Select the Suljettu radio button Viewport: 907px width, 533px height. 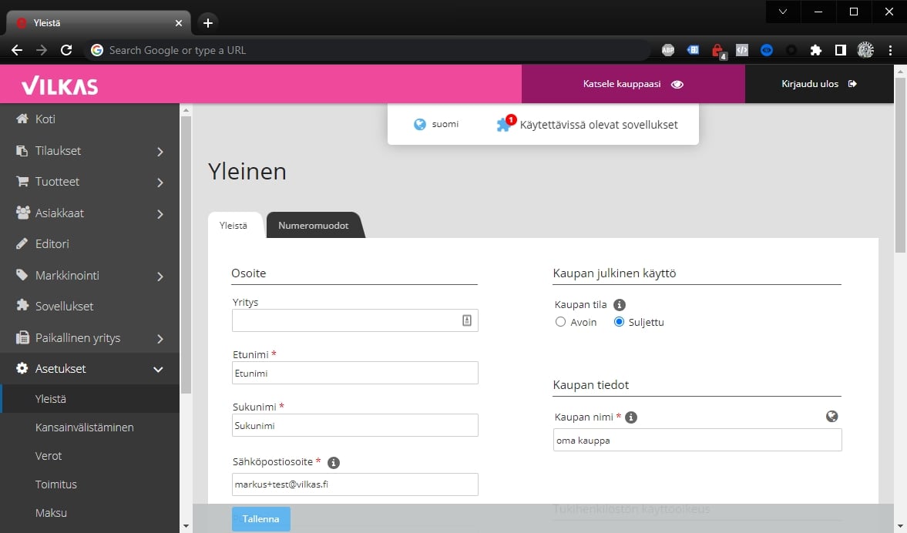point(619,322)
